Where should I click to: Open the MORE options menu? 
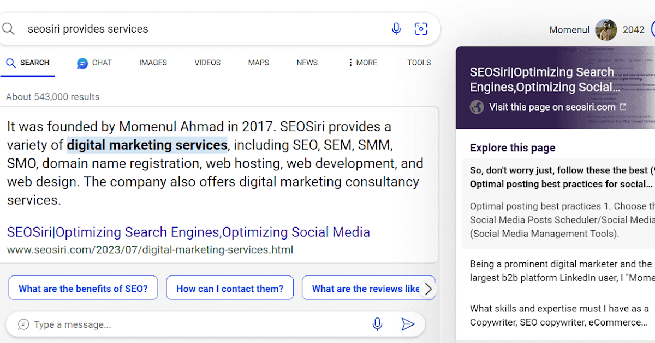pyautogui.click(x=362, y=63)
